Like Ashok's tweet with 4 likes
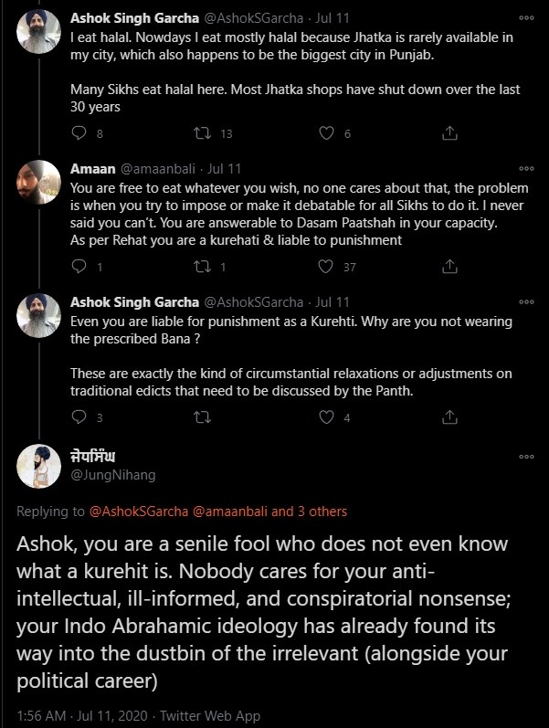 coord(325,417)
